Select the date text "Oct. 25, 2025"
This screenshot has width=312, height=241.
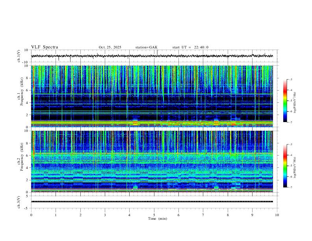point(110,47)
